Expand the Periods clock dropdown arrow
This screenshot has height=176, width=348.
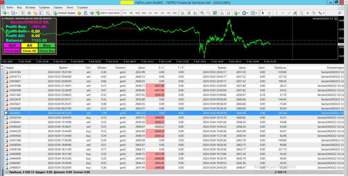point(247,13)
